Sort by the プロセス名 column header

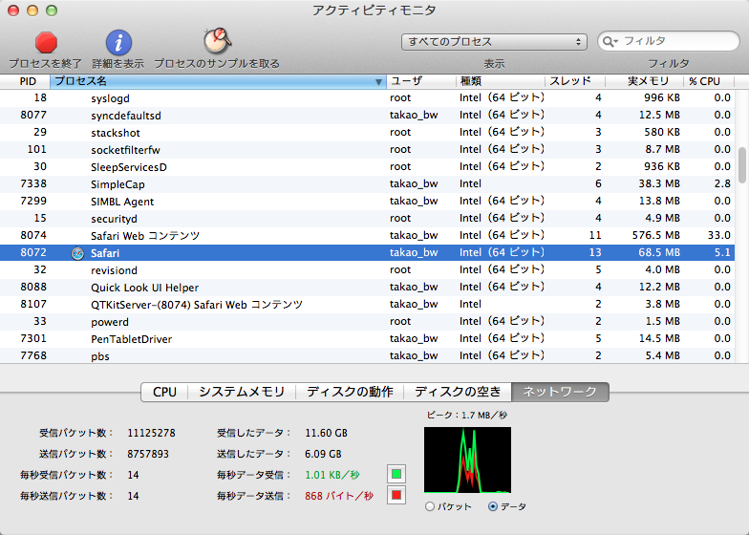pyautogui.click(x=218, y=82)
